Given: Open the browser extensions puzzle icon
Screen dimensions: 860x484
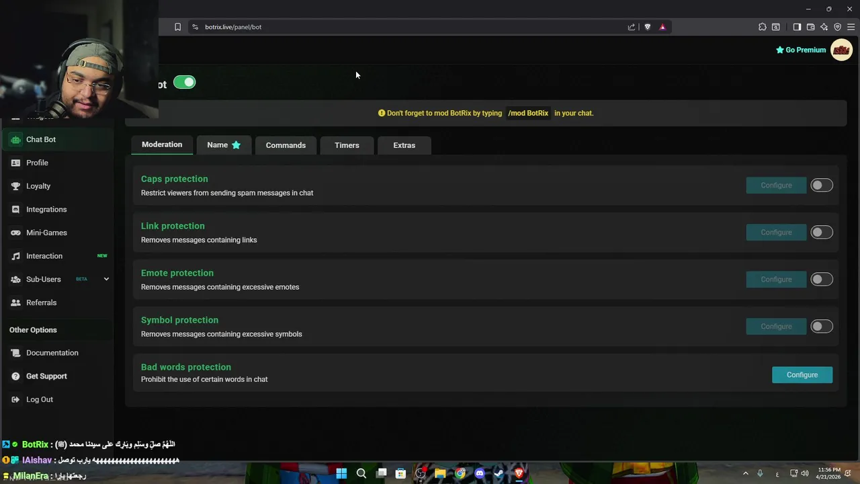Looking at the screenshot, I should tap(762, 27).
